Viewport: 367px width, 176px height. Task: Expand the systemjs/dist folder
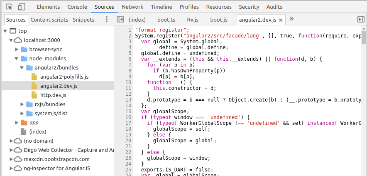(22, 113)
